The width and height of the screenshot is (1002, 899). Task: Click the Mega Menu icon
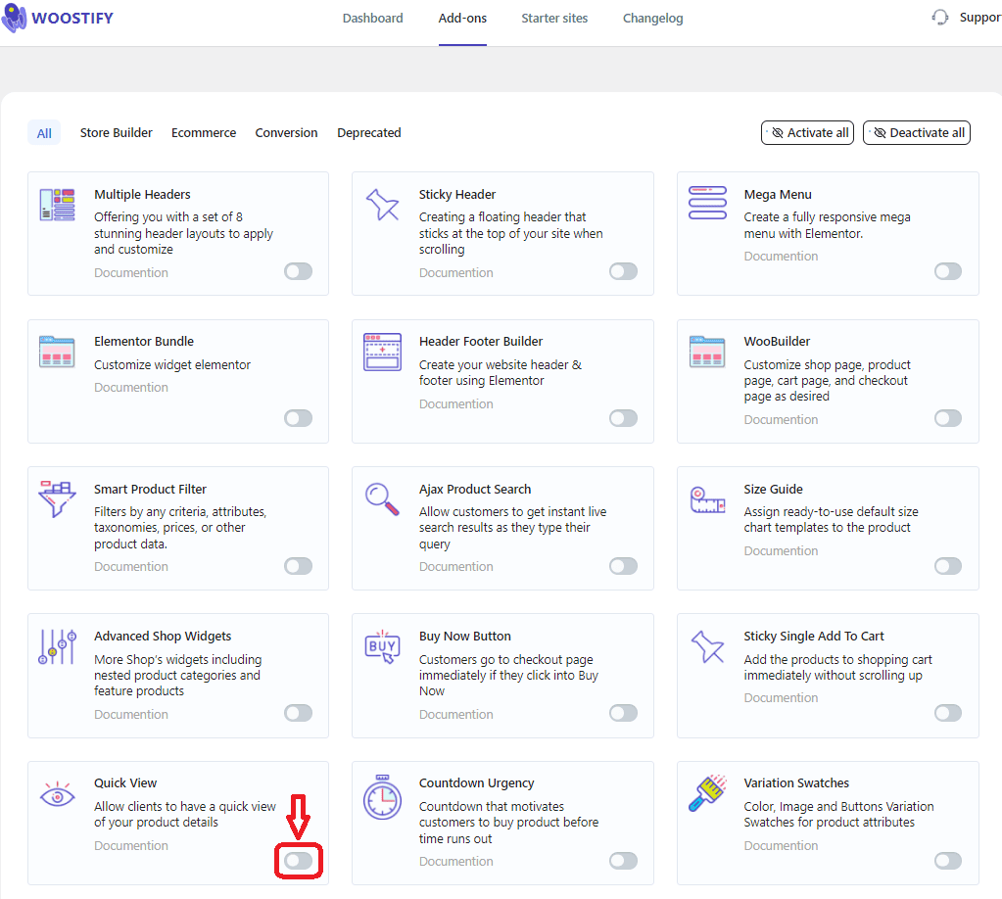point(706,203)
